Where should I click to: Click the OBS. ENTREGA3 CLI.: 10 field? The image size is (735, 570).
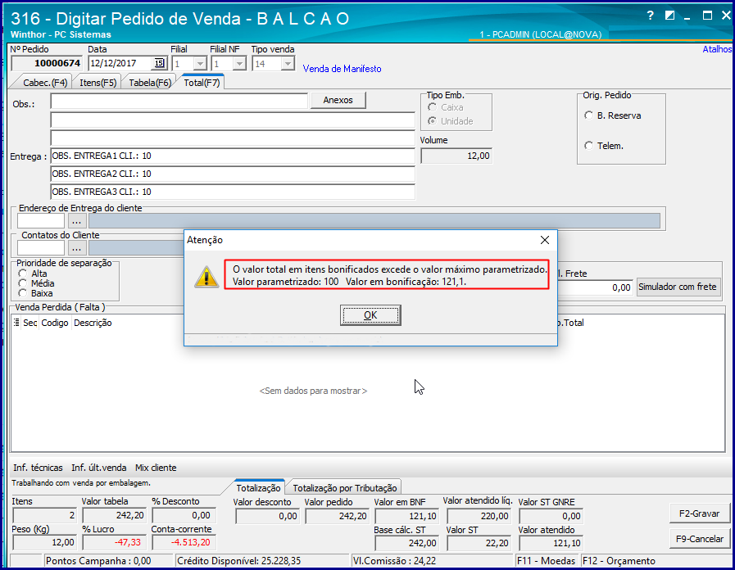coord(233,192)
